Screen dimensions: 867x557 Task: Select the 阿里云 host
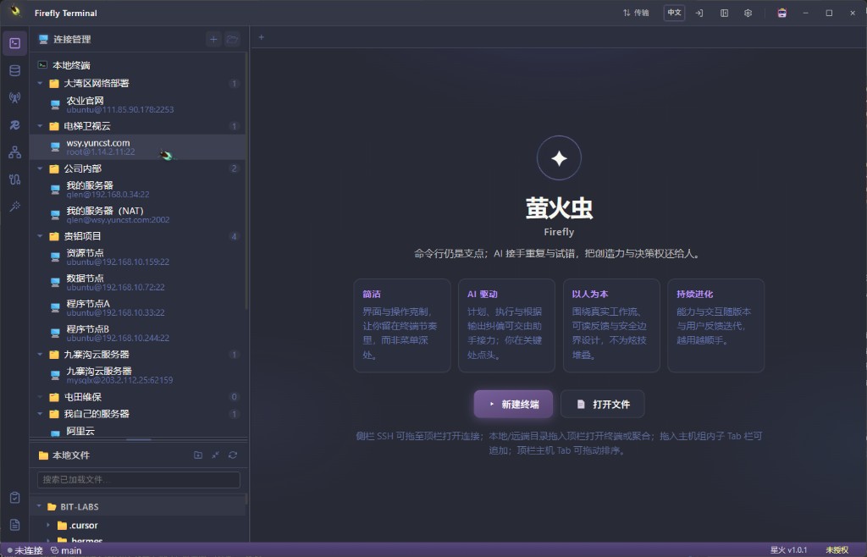pyautogui.click(x=138, y=431)
